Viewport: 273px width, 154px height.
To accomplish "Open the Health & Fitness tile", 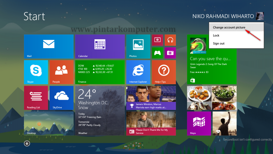I will click(224, 124).
